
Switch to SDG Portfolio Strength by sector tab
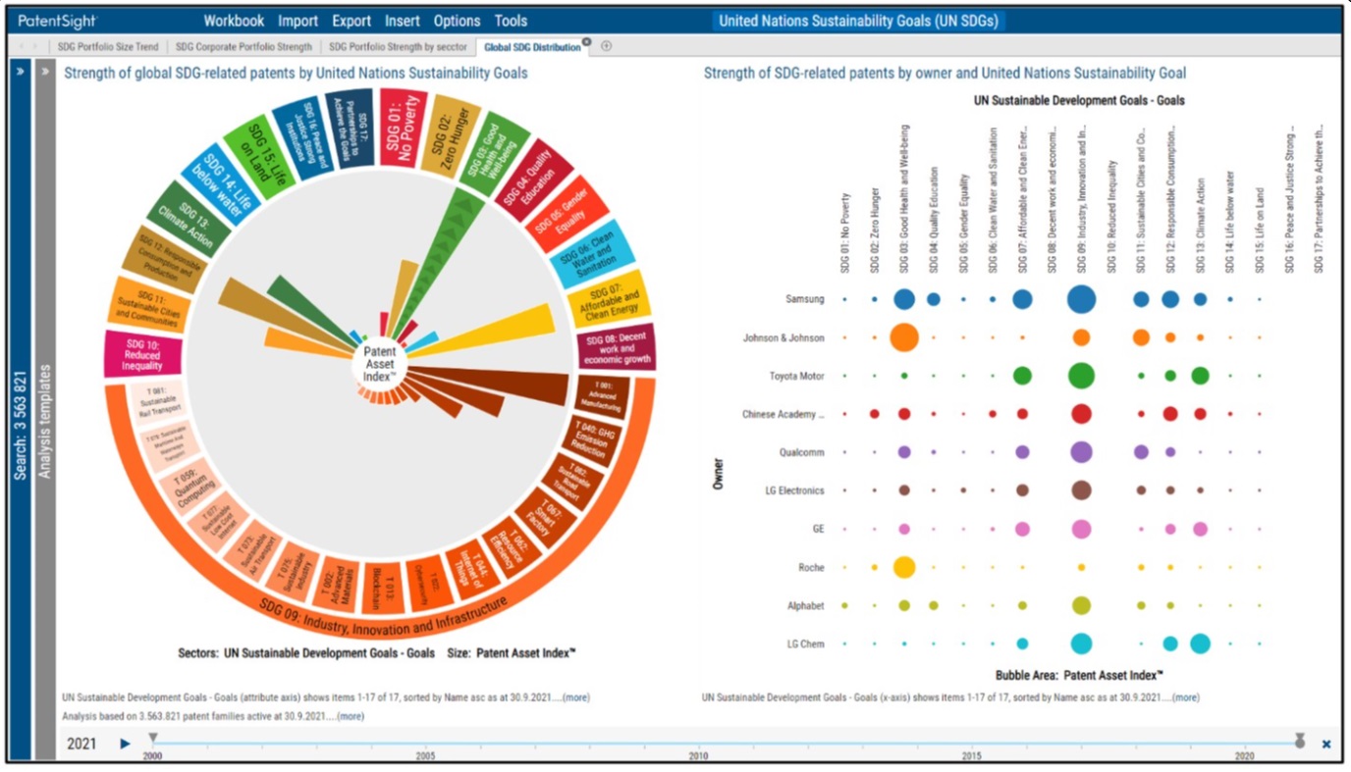tap(398, 46)
